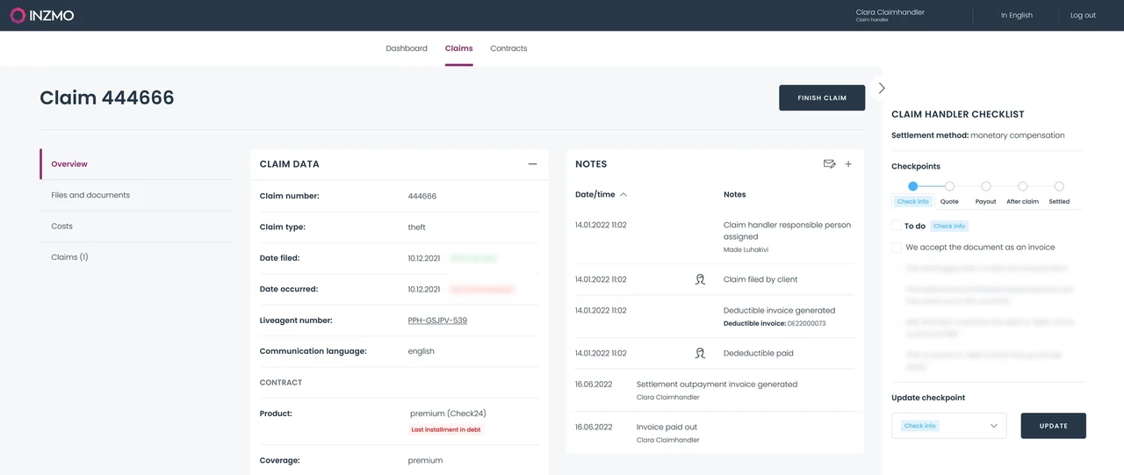Add a new note with plus icon
Screen dimensions: 1124x475
[848, 164]
